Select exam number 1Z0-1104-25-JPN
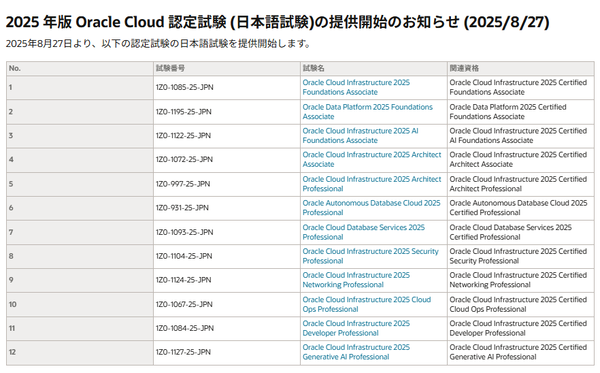Image resolution: width=600 pixels, height=373 pixels. tap(184, 256)
